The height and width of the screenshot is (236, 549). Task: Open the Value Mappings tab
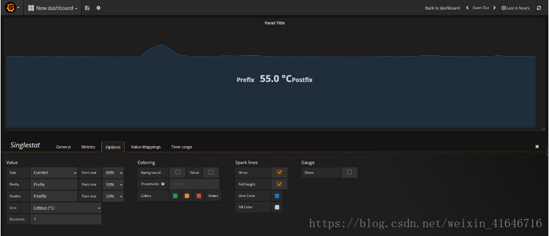(x=145, y=147)
